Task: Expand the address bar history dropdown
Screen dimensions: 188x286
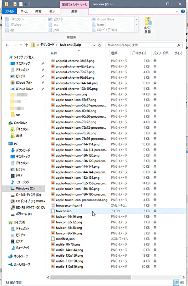Action: point(94,45)
